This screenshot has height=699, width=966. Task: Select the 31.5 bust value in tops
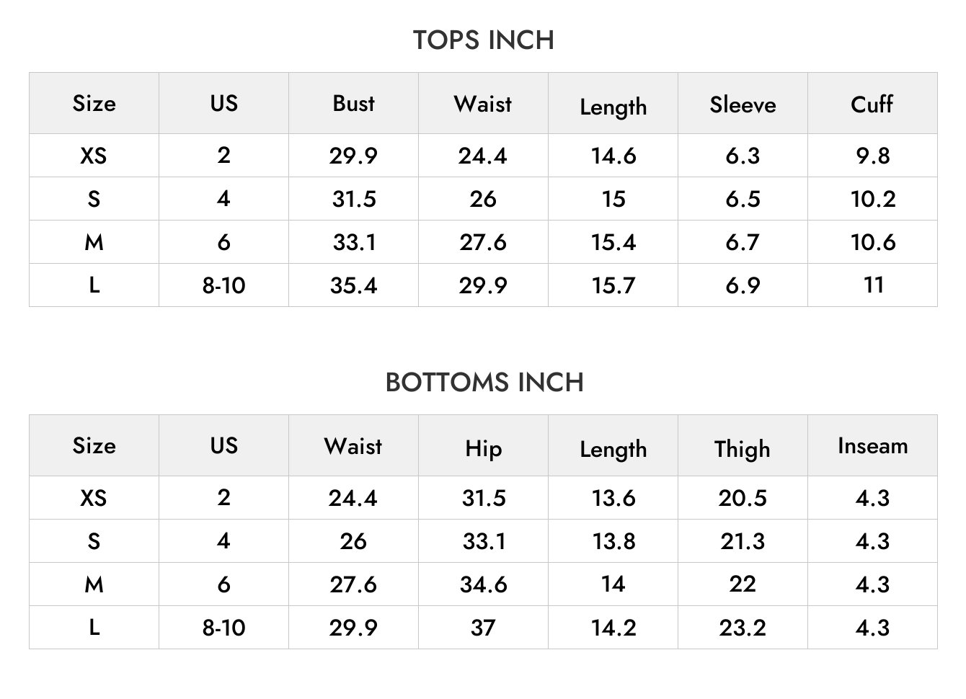click(x=354, y=199)
